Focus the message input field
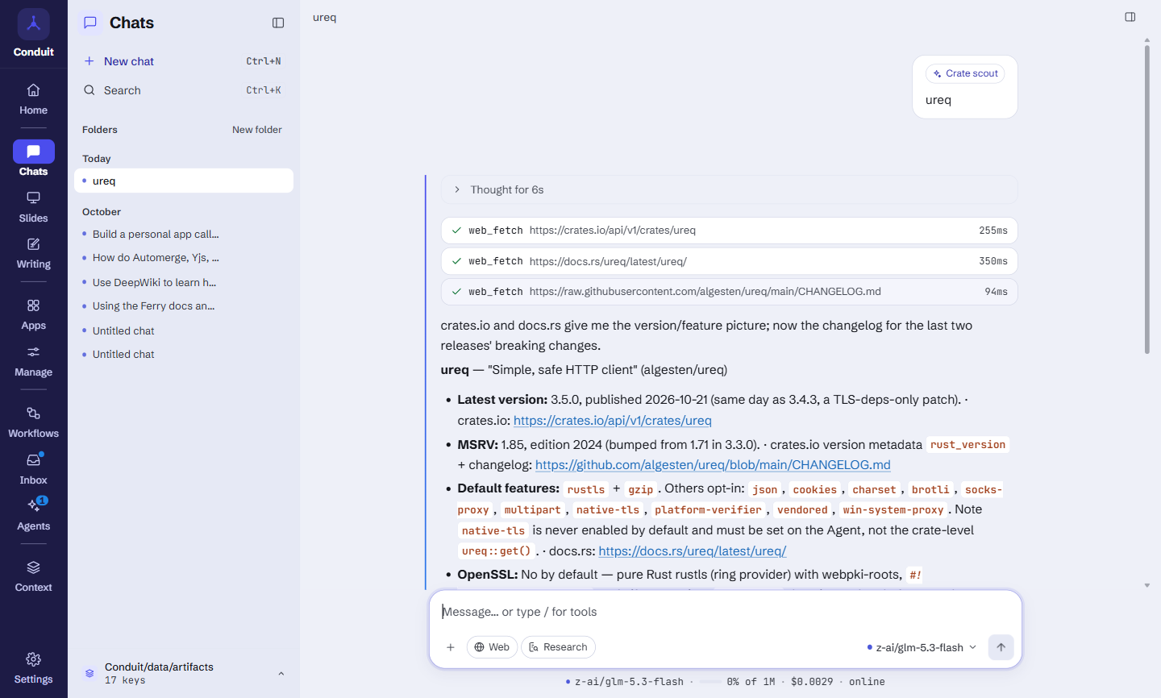This screenshot has height=698, width=1161. coord(726,612)
